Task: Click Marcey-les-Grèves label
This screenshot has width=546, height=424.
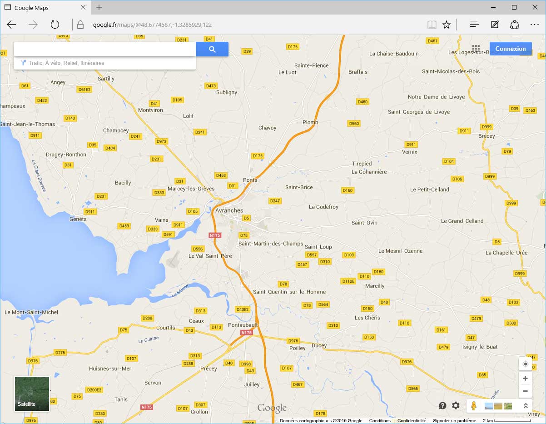Action: point(191,189)
